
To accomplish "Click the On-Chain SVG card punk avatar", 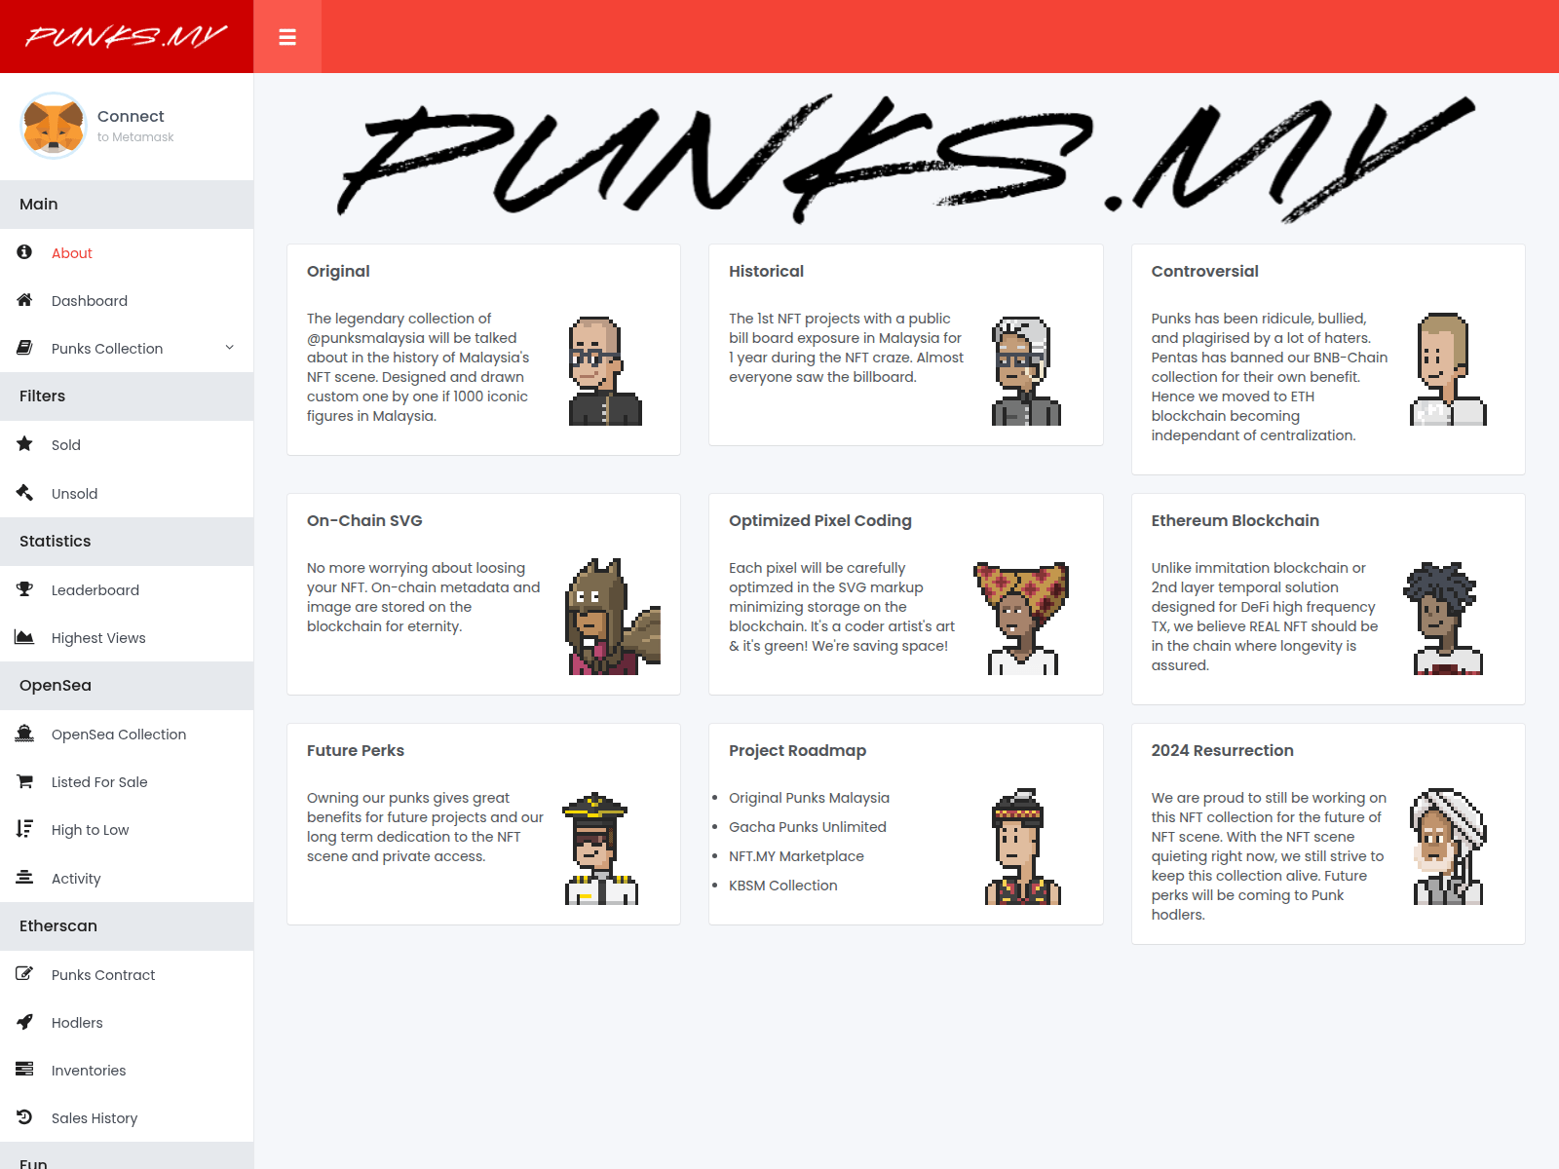I will tap(613, 617).
